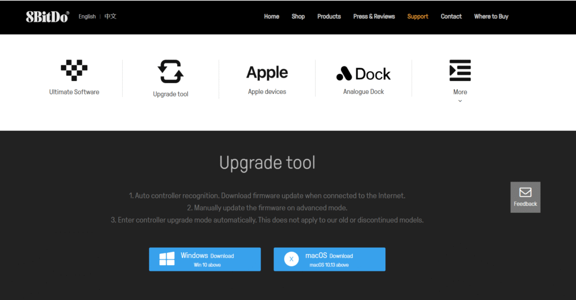The height and width of the screenshot is (300, 576).
Task: Open the Products menu item
Action: point(329,16)
